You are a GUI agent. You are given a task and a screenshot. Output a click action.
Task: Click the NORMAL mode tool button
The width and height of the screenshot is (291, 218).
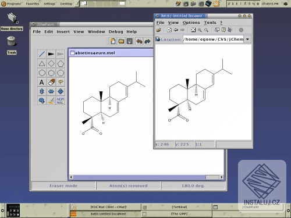point(61,101)
